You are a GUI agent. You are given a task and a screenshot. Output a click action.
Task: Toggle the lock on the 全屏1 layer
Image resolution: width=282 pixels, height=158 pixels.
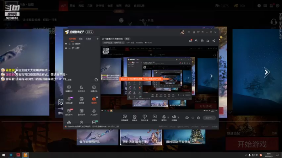click(x=69, y=48)
